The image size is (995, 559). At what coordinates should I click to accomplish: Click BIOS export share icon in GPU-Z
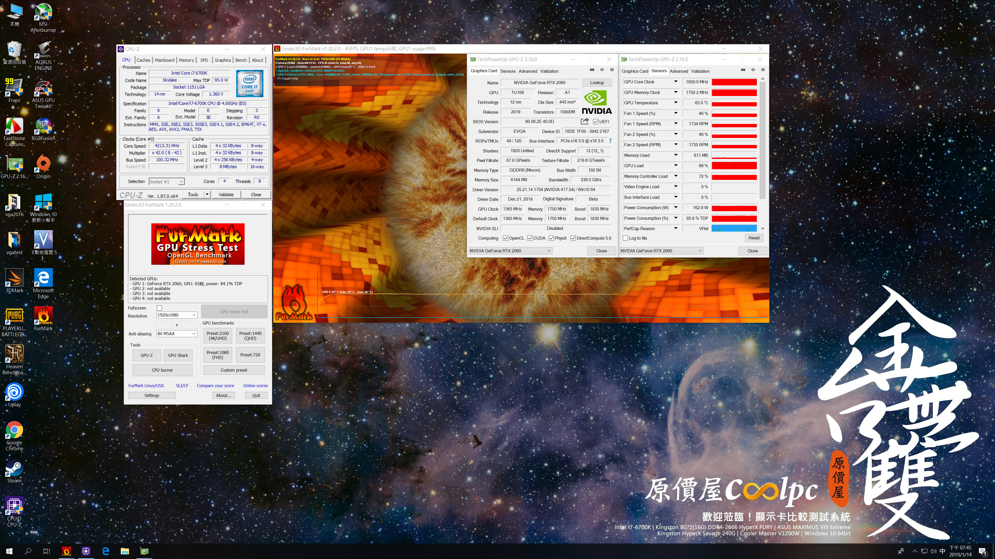585,121
